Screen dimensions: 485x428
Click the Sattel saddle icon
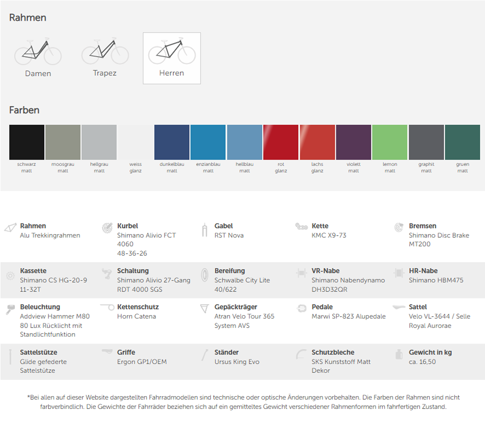pos(399,307)
